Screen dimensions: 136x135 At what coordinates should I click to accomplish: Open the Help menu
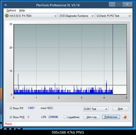click(22, 11)
